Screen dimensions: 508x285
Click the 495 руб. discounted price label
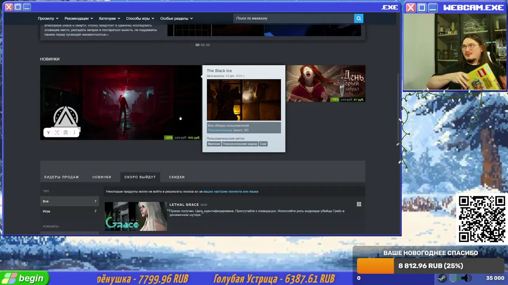(194, 138)
